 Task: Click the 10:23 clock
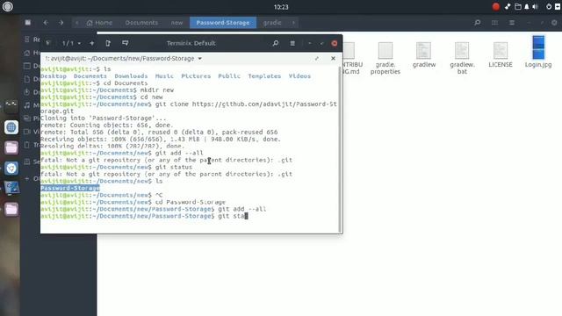click(281, 7)
